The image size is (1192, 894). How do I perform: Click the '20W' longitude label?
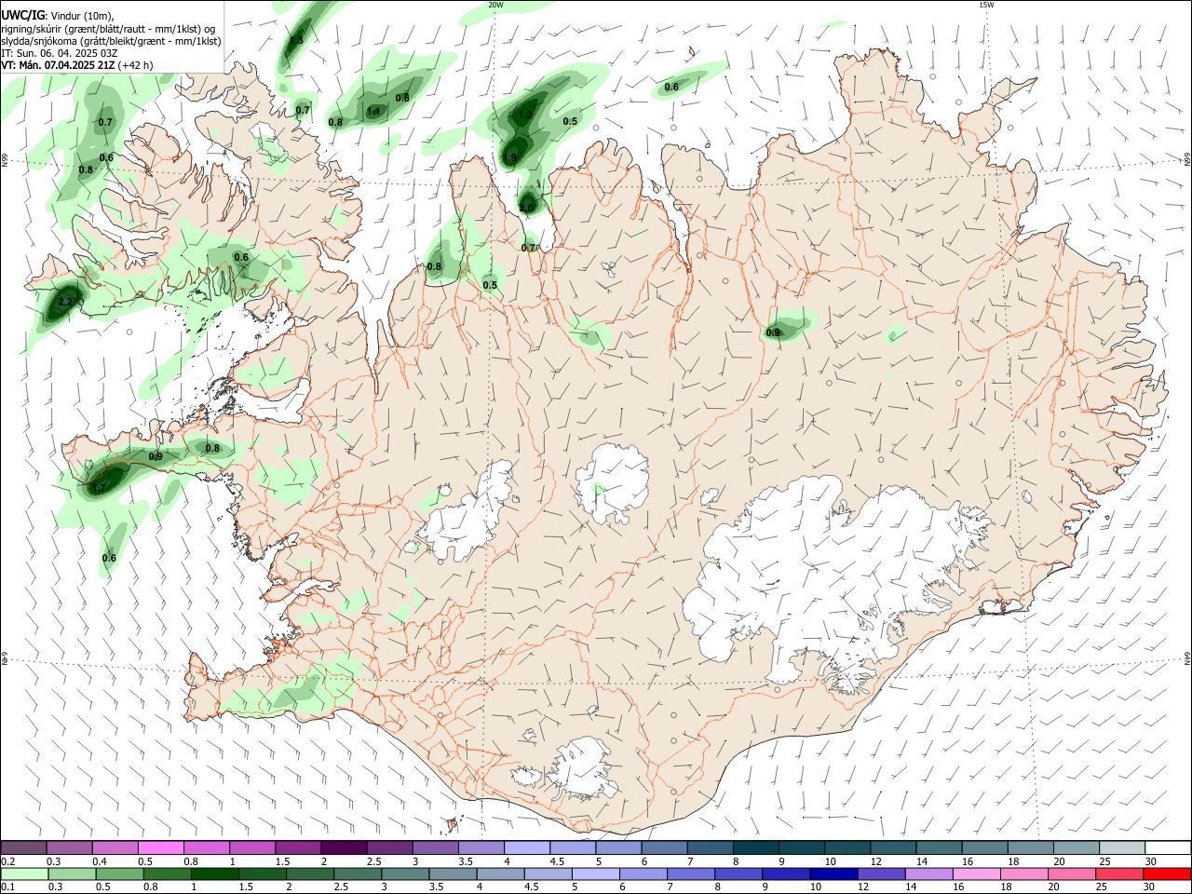pyautogui.click(x=495, y=5)
